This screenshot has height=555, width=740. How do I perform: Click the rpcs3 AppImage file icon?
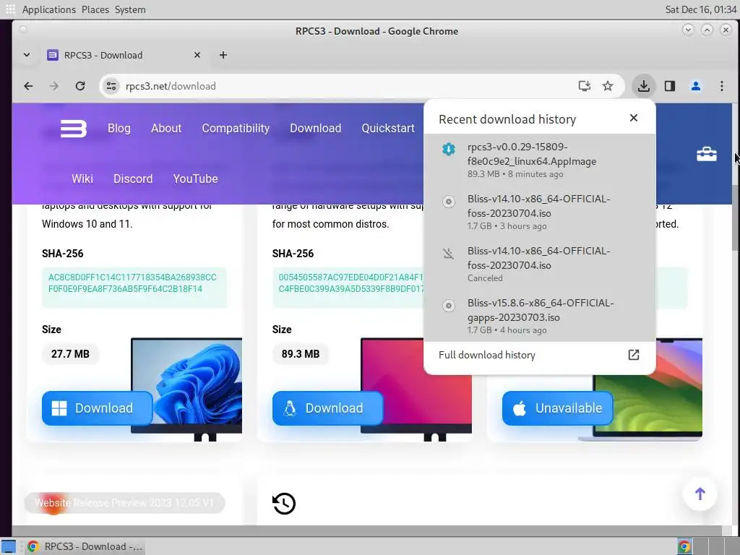click(449, 149)
